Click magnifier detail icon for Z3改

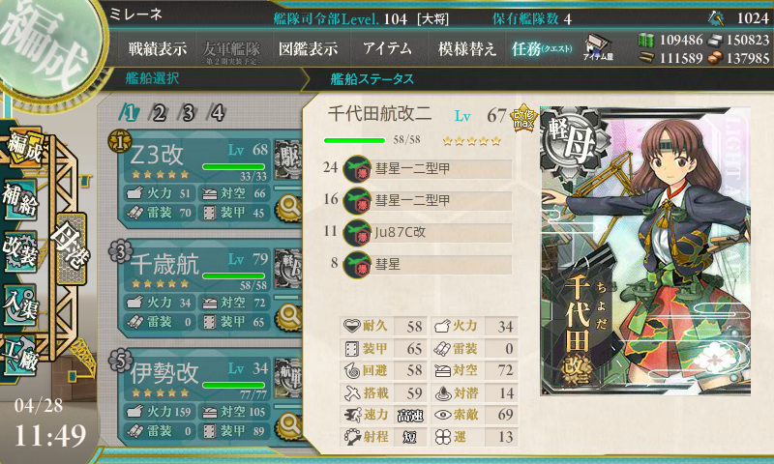click(x=289, y=207)
